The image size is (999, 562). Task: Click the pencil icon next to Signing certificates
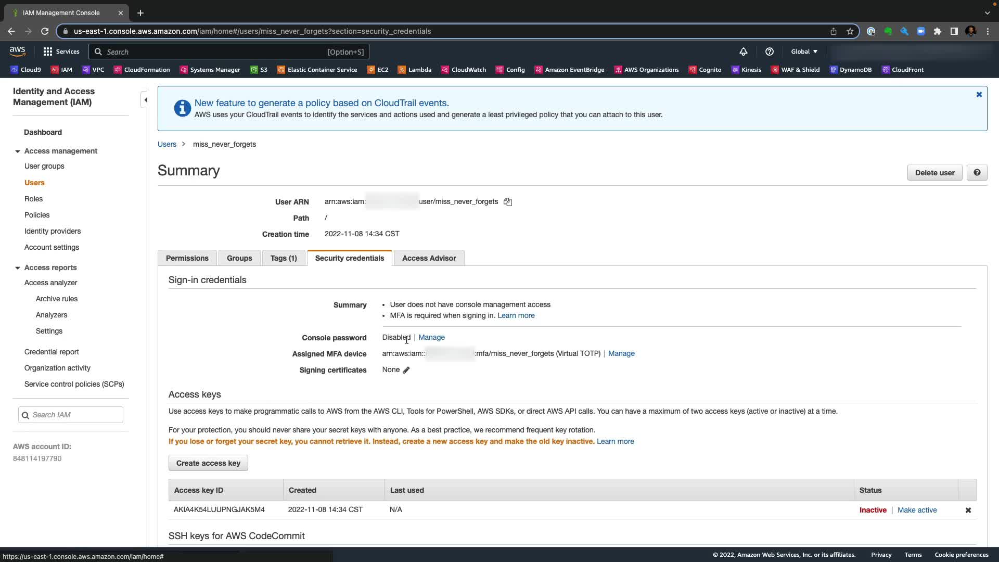point(406,370)
